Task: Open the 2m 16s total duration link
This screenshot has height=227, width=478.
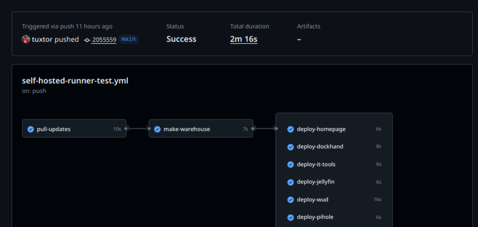Action: [x=244, y=39]
